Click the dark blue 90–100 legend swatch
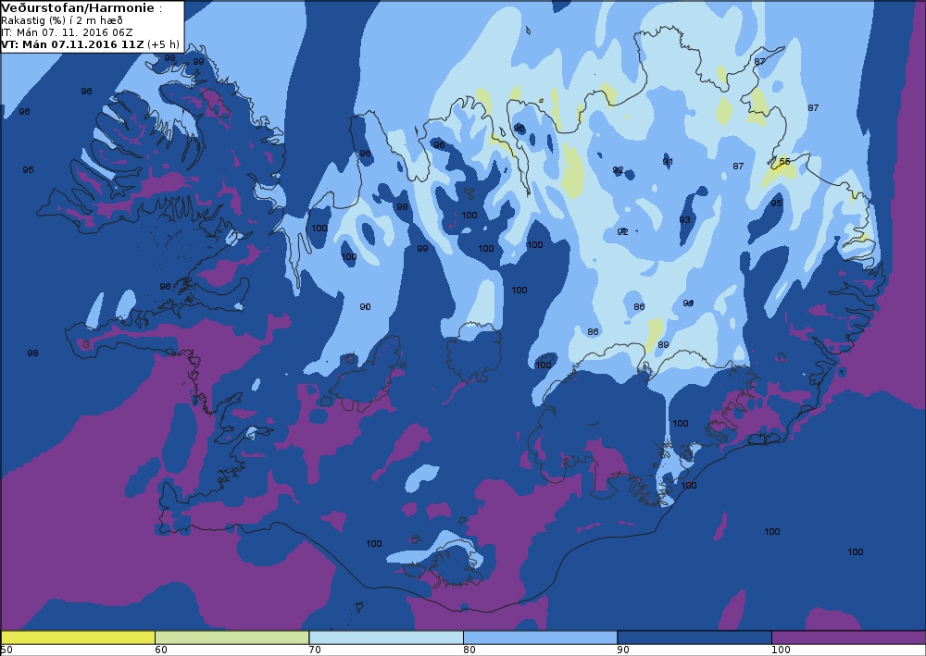 click(694, 637)
